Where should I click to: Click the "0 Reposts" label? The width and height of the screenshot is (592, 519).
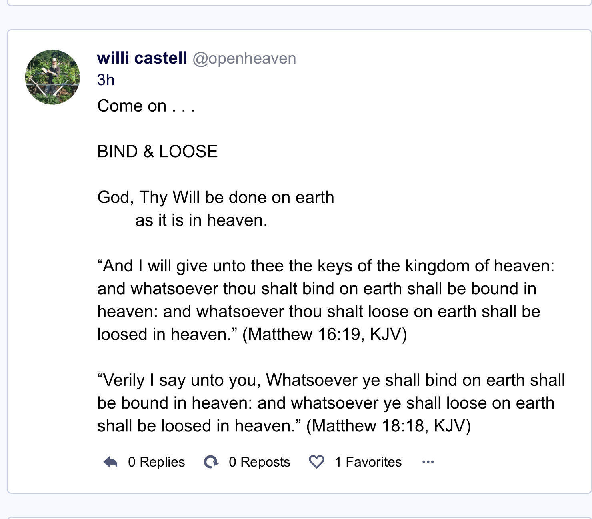259,462
